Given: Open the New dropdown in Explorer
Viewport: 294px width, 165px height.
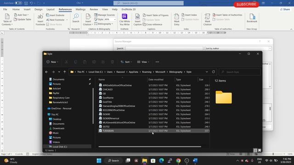Looking at the screenshot, I should pos(52,62).
